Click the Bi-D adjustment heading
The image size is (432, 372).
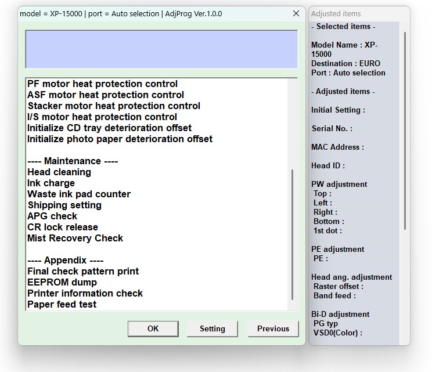[340, 314]
